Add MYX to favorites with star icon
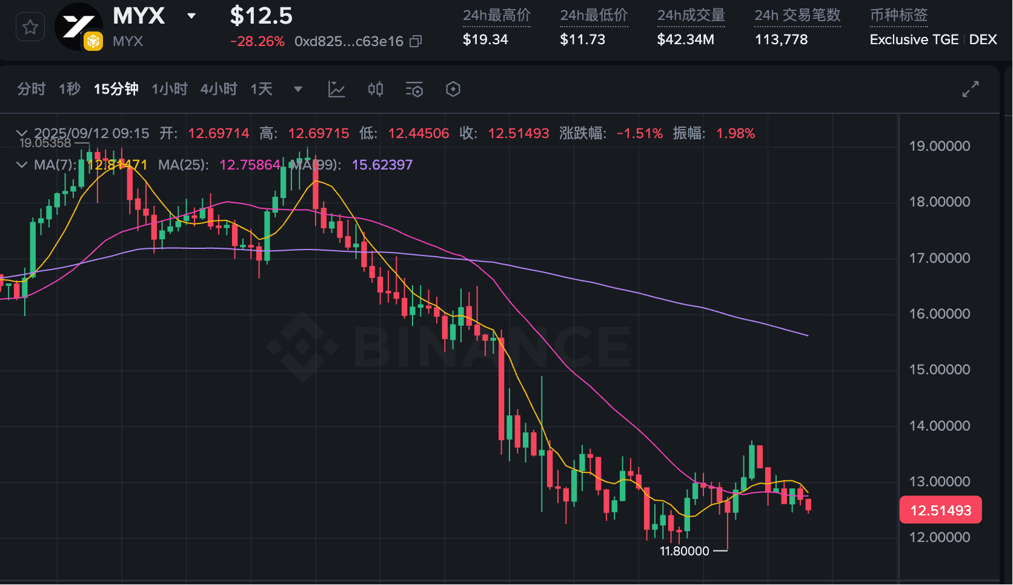Image resolution: width=1013 pixels, height=585 pixels. click(30, 27)
